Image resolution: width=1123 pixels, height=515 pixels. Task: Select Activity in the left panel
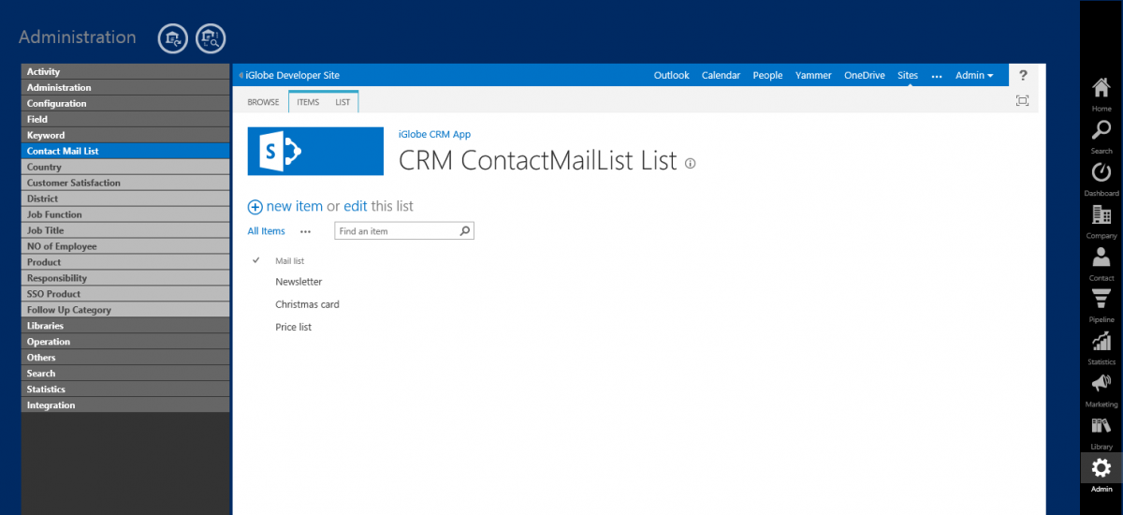pos(125,71)
